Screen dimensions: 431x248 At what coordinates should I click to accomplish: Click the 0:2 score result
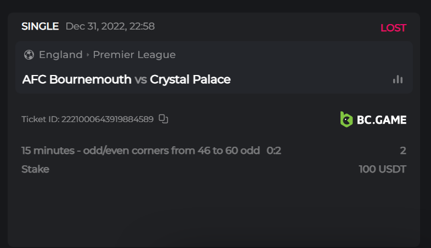pyautogui.click(x=274, y=151)
